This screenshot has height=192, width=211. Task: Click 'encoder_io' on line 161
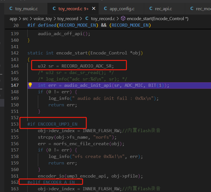(x=51, y=176)
